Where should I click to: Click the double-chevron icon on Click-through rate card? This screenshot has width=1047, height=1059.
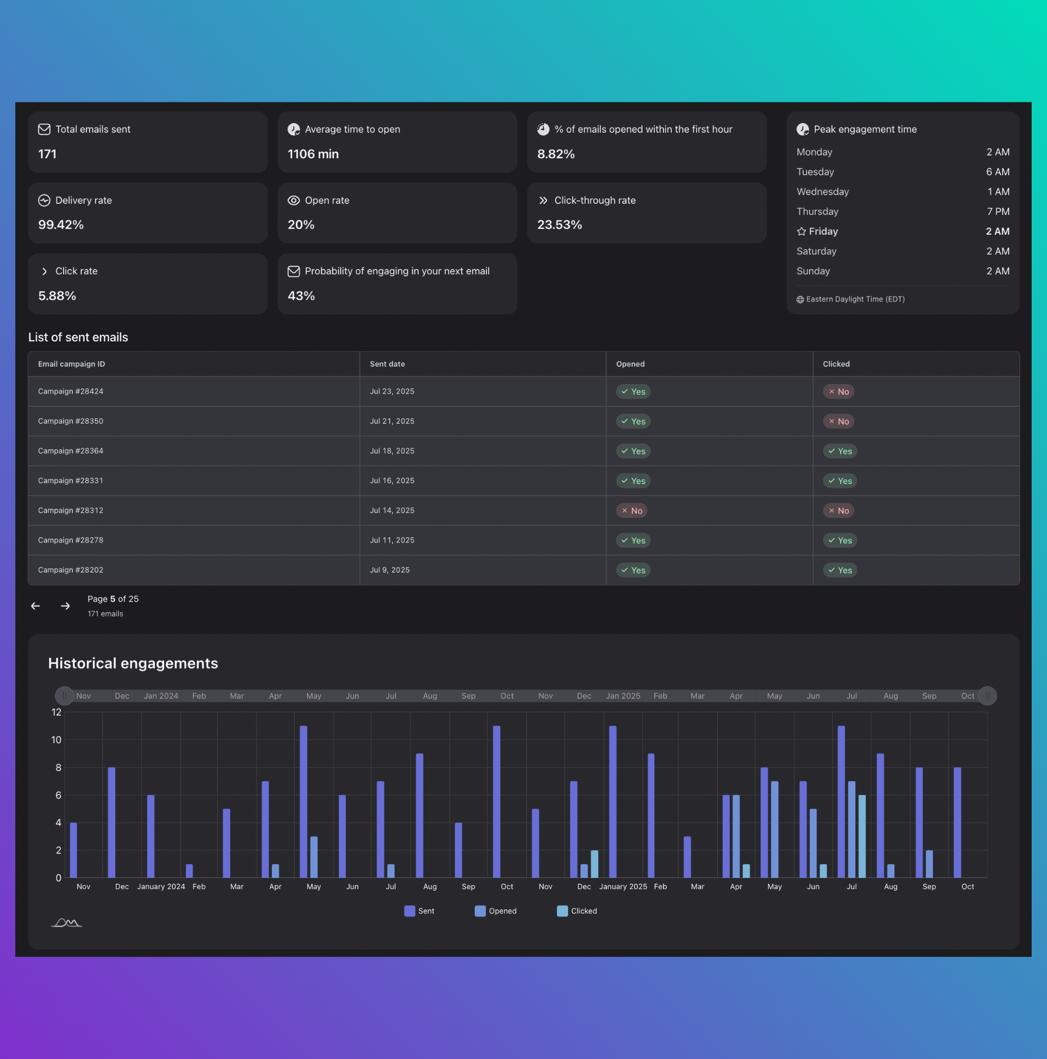coord(543,200)
